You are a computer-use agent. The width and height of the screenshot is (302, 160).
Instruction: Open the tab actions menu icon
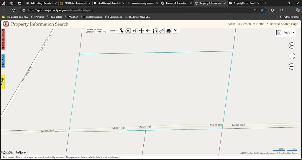(19, 3)
